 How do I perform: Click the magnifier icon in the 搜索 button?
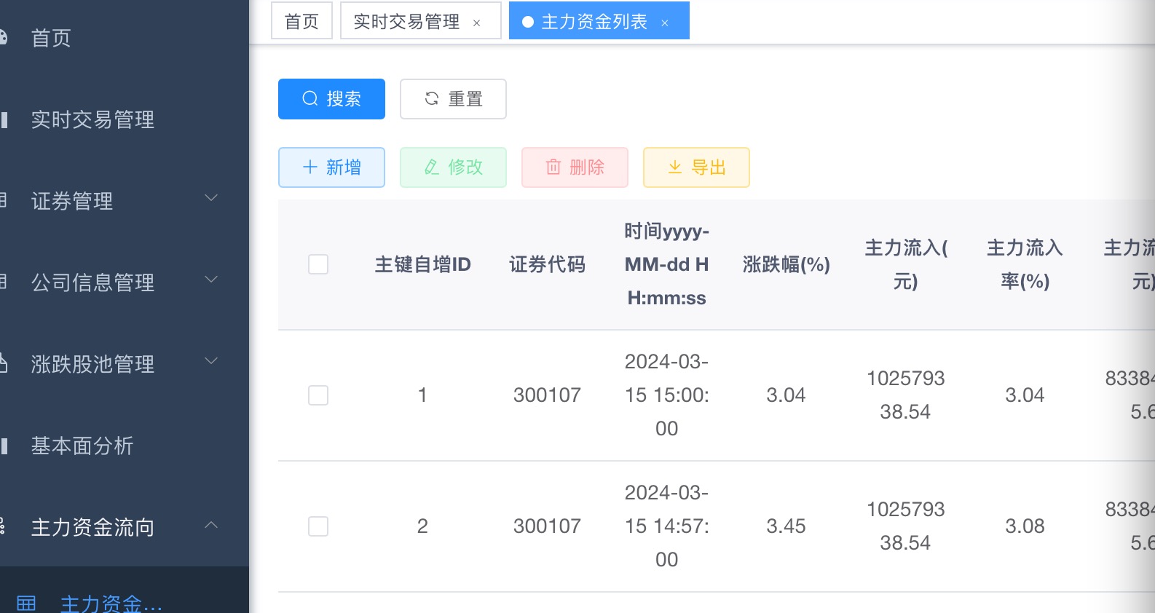[310, 98]
